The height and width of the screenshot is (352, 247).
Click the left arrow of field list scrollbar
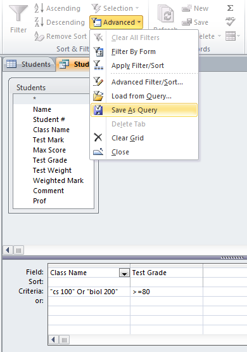coord(8,250)
